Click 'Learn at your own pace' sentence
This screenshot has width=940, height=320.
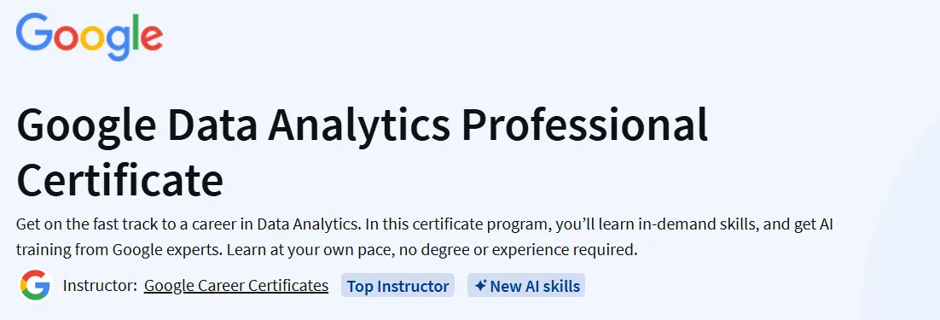click(x=309, y=250)
